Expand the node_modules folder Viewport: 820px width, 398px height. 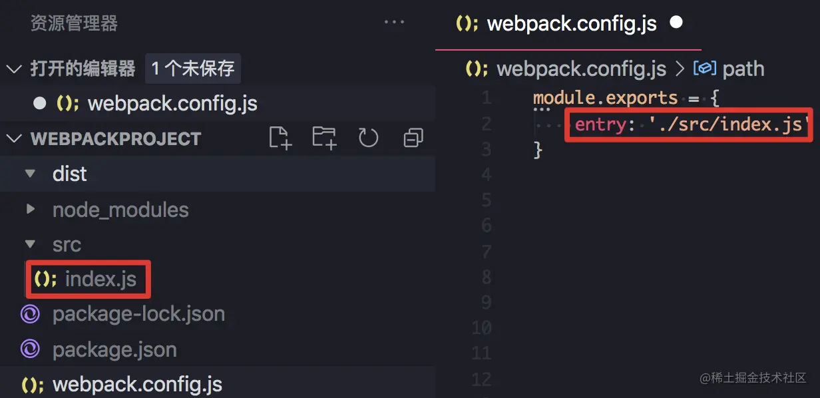[30, 210]
